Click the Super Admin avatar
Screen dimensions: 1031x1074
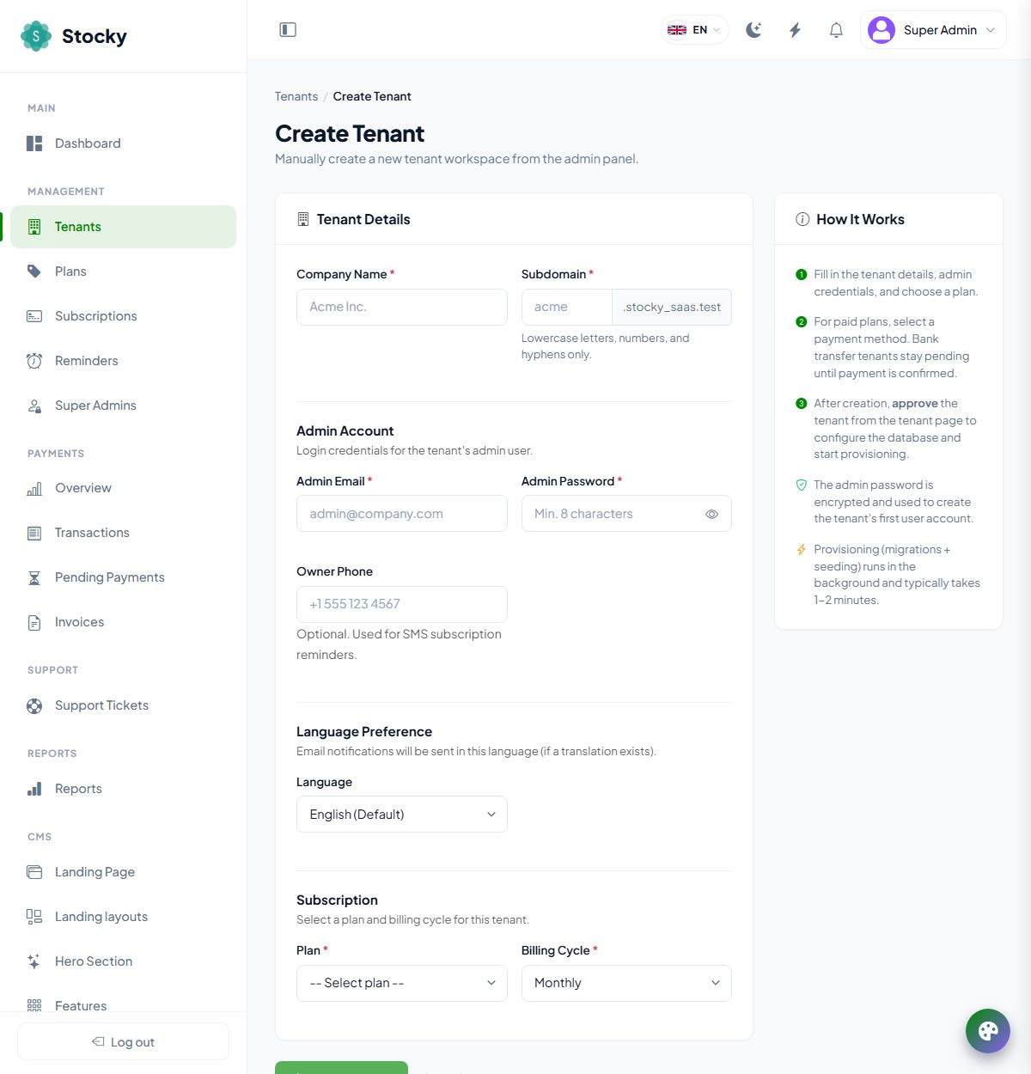coord(882,30)
